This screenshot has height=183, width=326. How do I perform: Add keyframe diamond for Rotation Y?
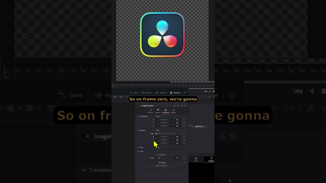pyautogui.click(x=184, y=140)
